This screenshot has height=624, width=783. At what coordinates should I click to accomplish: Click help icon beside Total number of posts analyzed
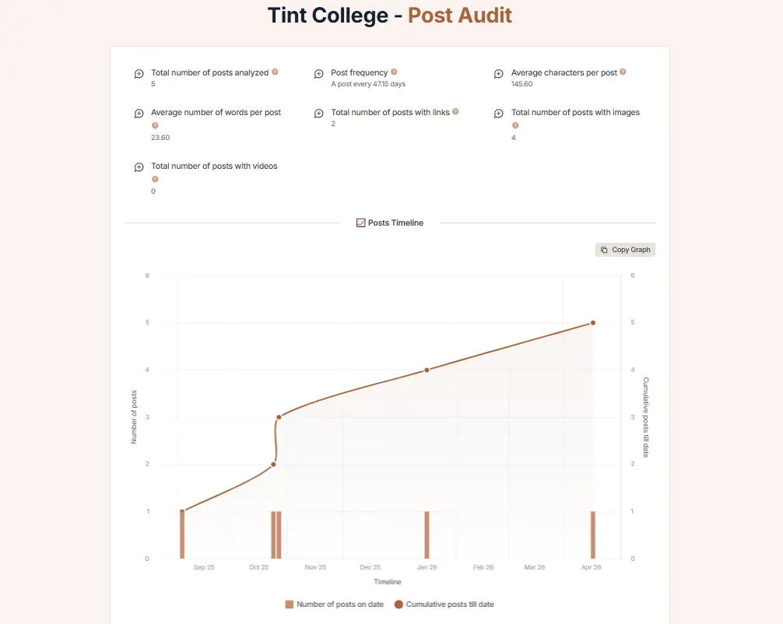[x=275, y=72]
